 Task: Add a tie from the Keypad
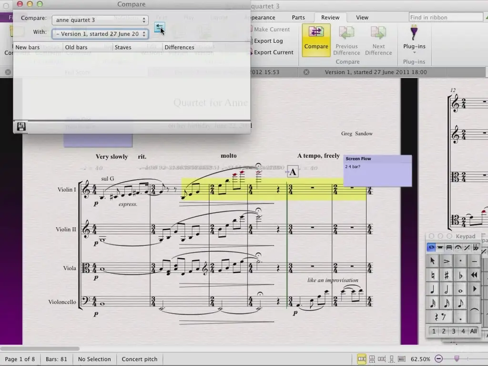pyautogui.click(x=474, y=310)
